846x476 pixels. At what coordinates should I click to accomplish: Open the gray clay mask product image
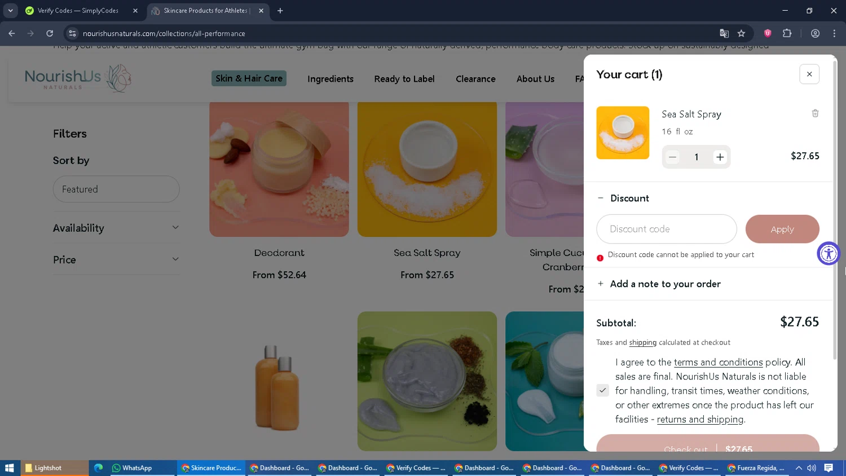tap(427, 381)
